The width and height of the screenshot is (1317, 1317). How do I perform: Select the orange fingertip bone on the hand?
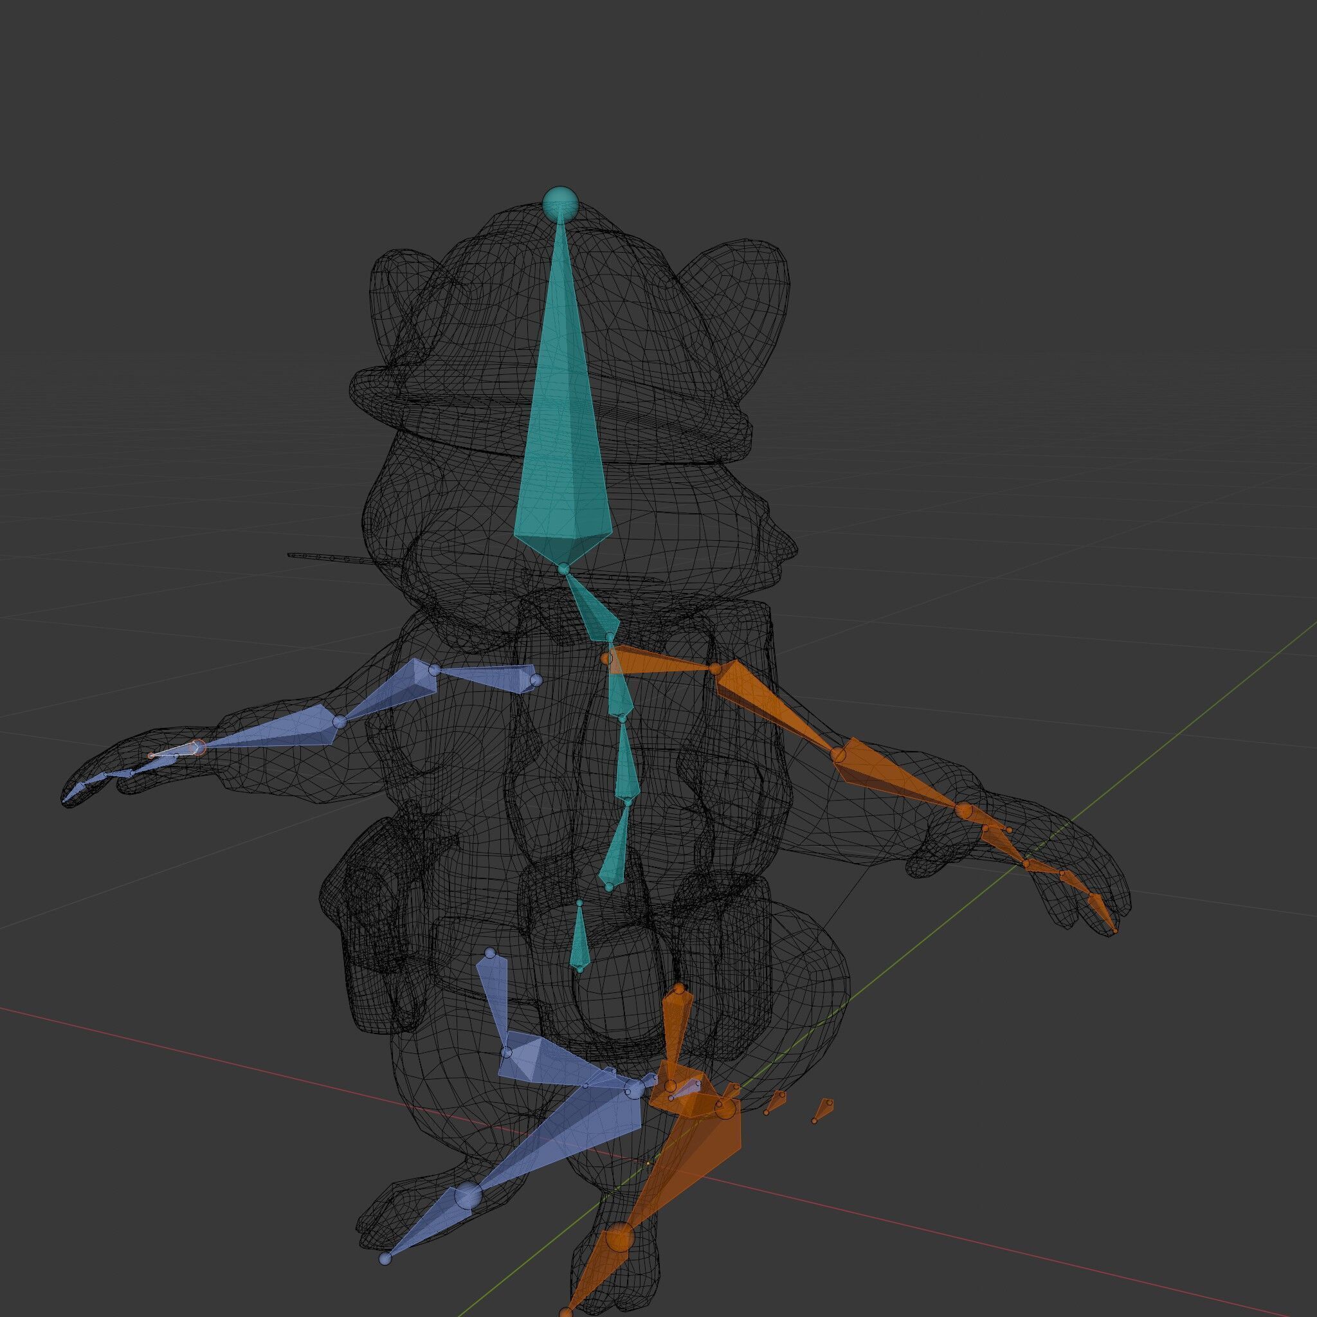1102,912
